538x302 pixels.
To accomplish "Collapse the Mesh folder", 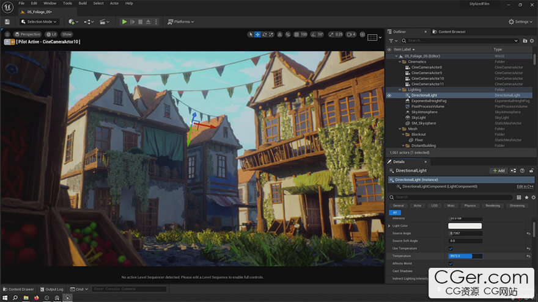I will [x=400, y=129].
